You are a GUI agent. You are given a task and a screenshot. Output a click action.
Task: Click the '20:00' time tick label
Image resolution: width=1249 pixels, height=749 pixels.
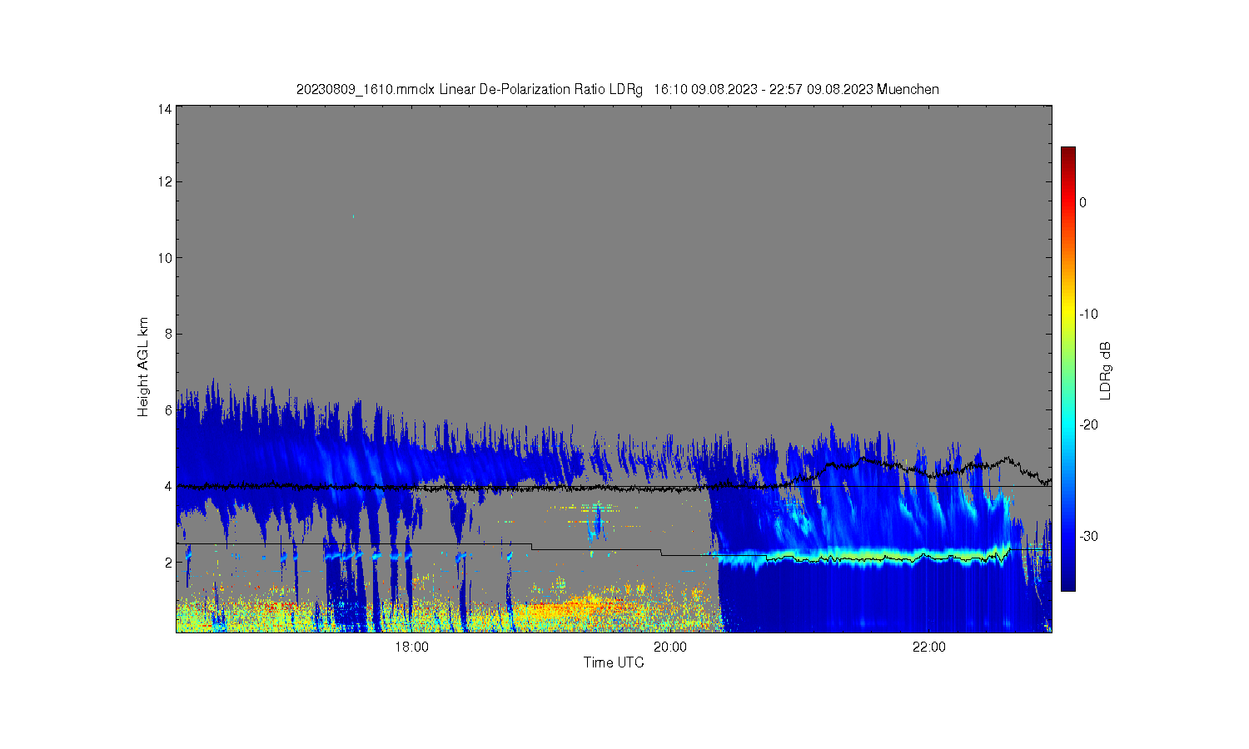(670, 647)
